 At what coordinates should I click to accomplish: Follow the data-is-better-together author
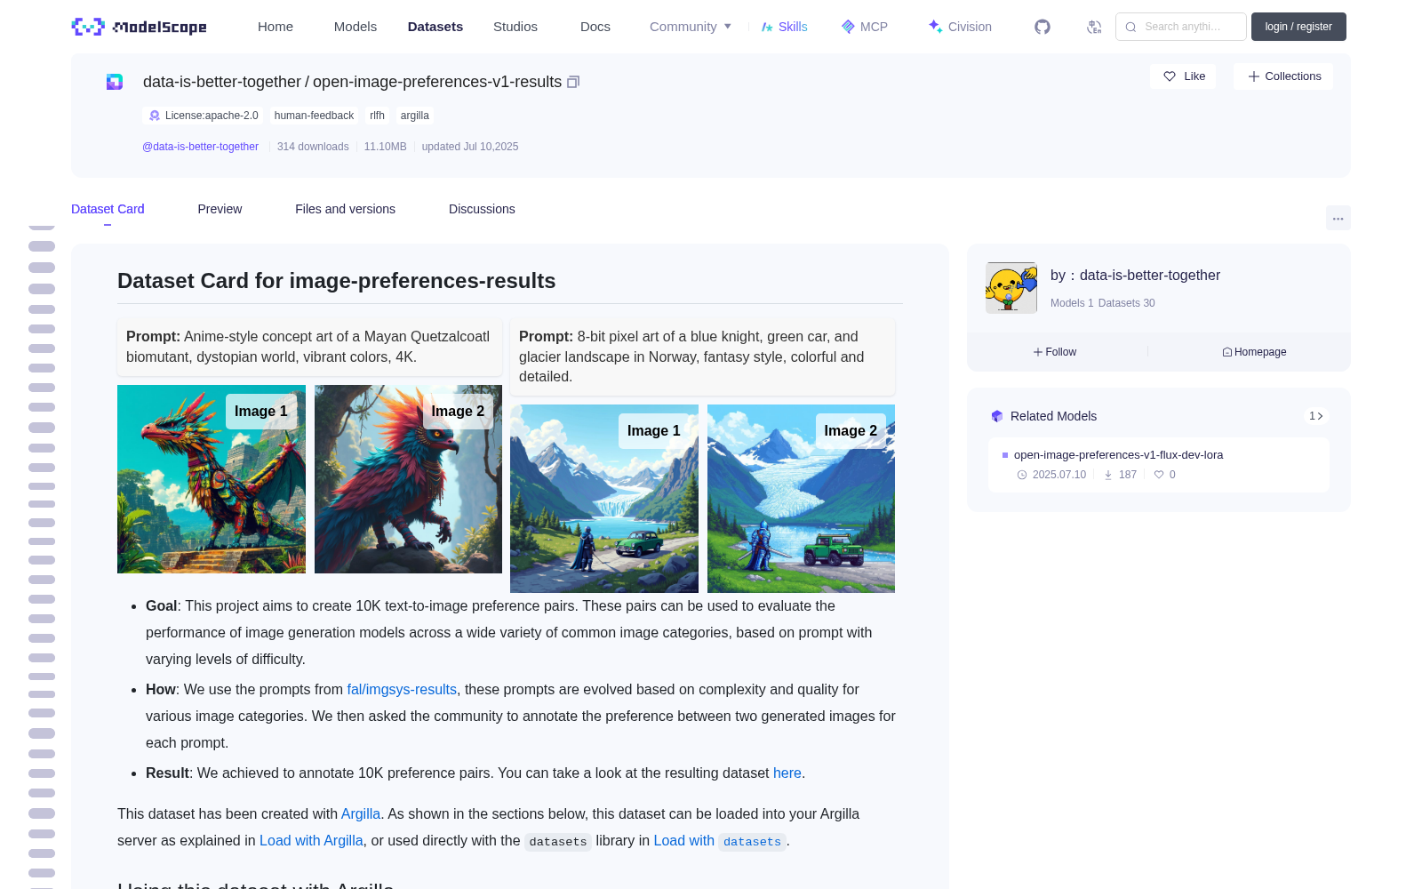1055,352
